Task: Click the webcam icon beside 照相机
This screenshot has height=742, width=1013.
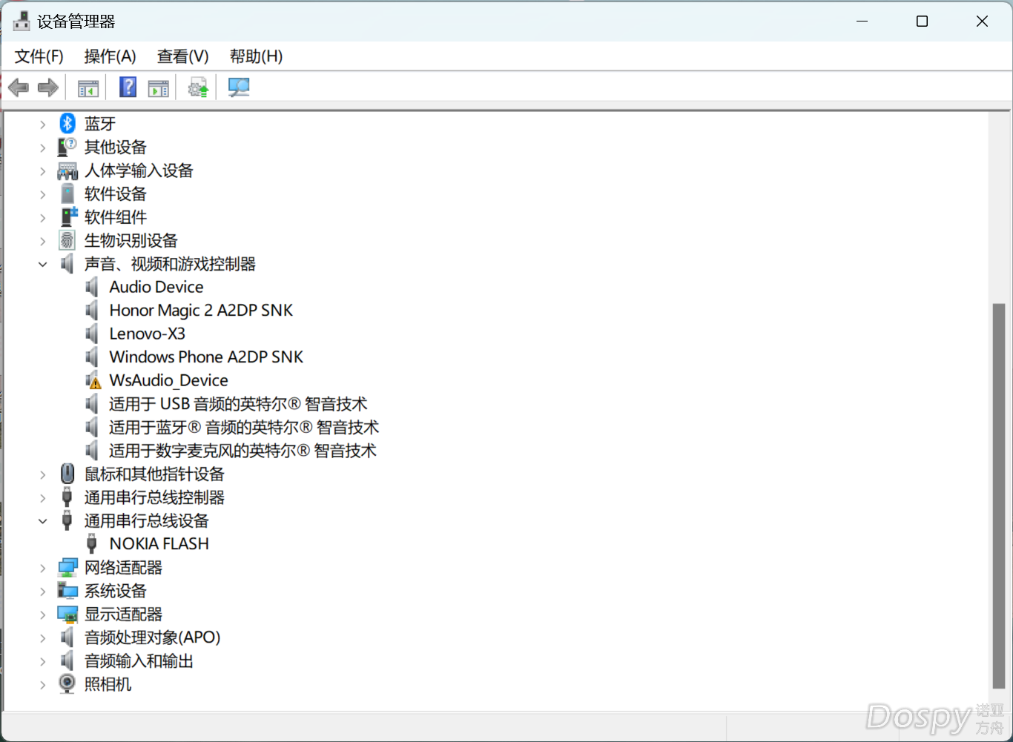Action: [67, 683]
